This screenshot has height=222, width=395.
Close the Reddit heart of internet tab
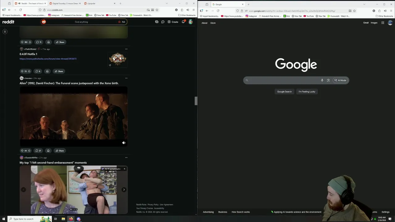(x=45, y=3)
